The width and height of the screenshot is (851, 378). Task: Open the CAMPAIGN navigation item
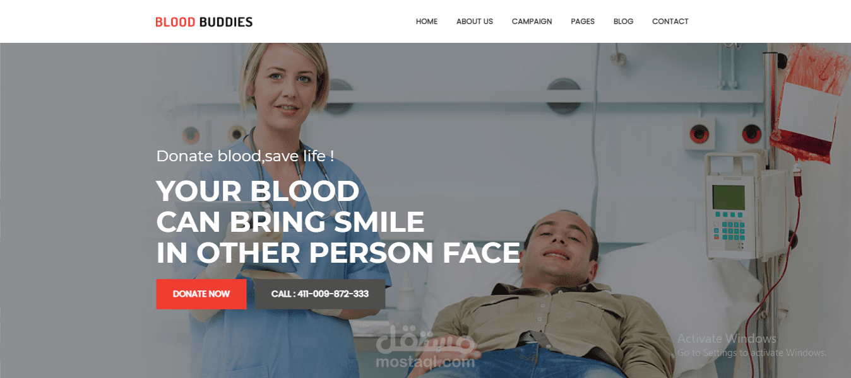(532, 21)
